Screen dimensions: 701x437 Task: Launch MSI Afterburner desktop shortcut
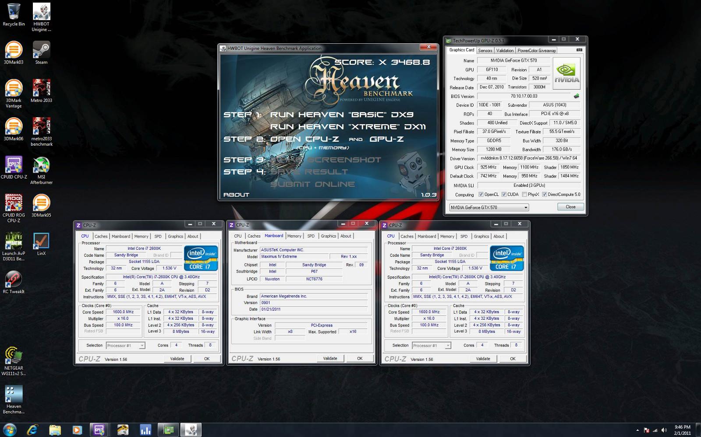click(41, 170)
